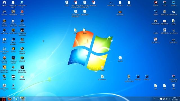Open the Sony Vegas Patch (1) icon
The height and width of the screenshot is (101, 180).
click(x=174, y=78)
